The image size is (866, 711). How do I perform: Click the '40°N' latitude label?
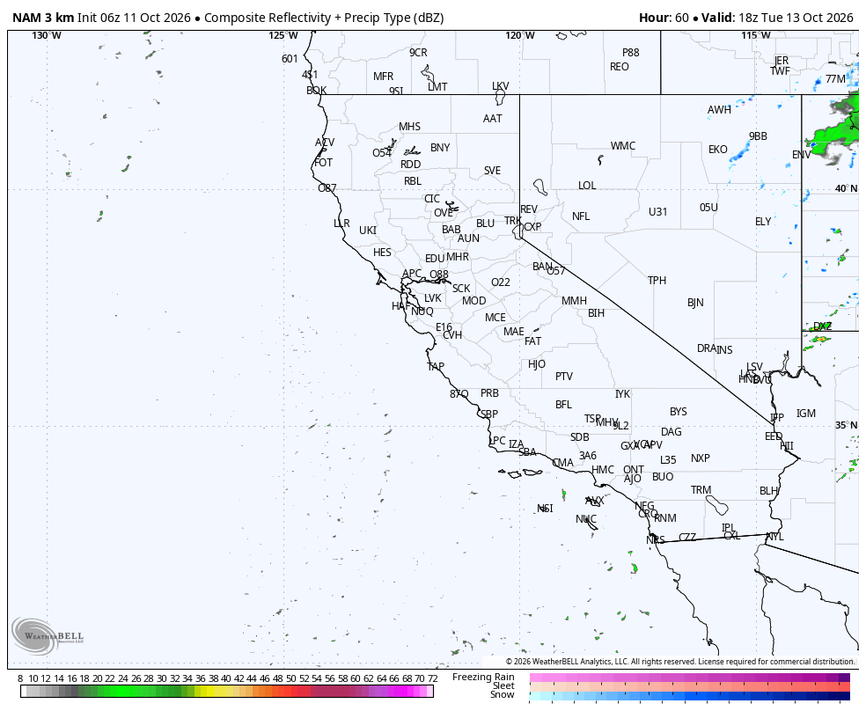coord(846,189)
